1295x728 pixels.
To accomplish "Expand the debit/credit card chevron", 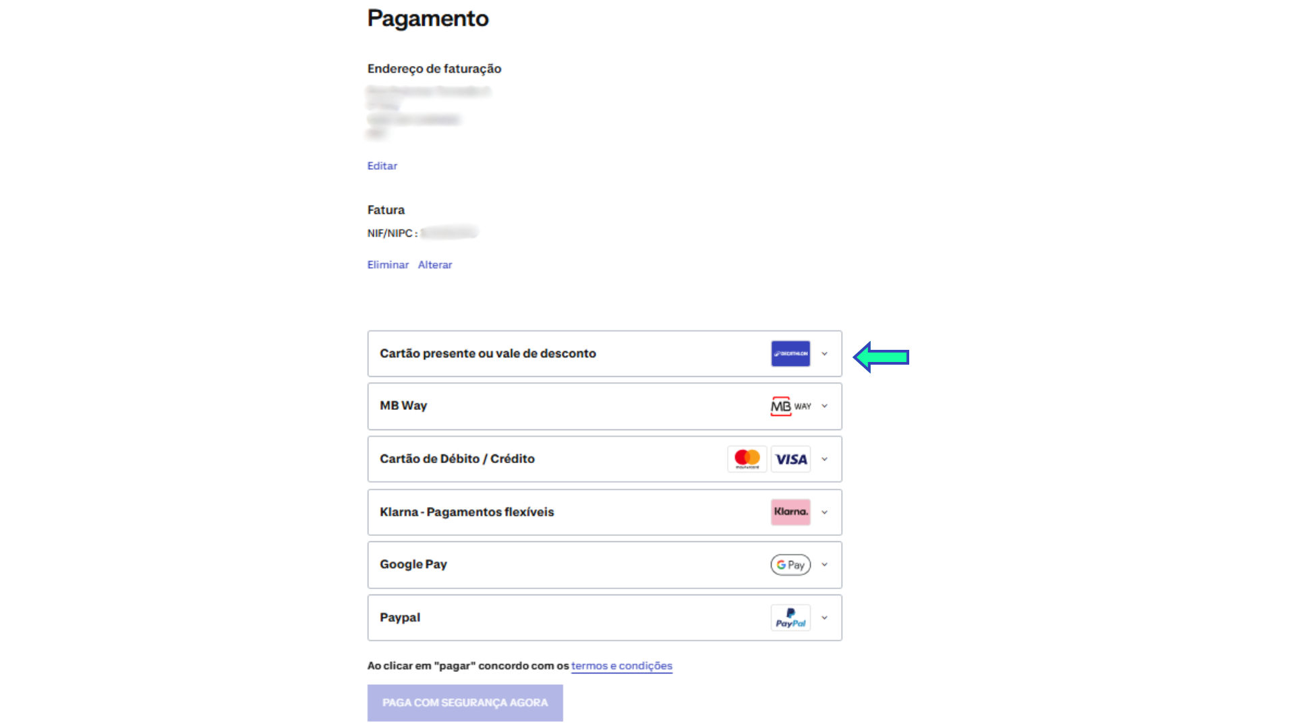I will click(x=824, y=459).
